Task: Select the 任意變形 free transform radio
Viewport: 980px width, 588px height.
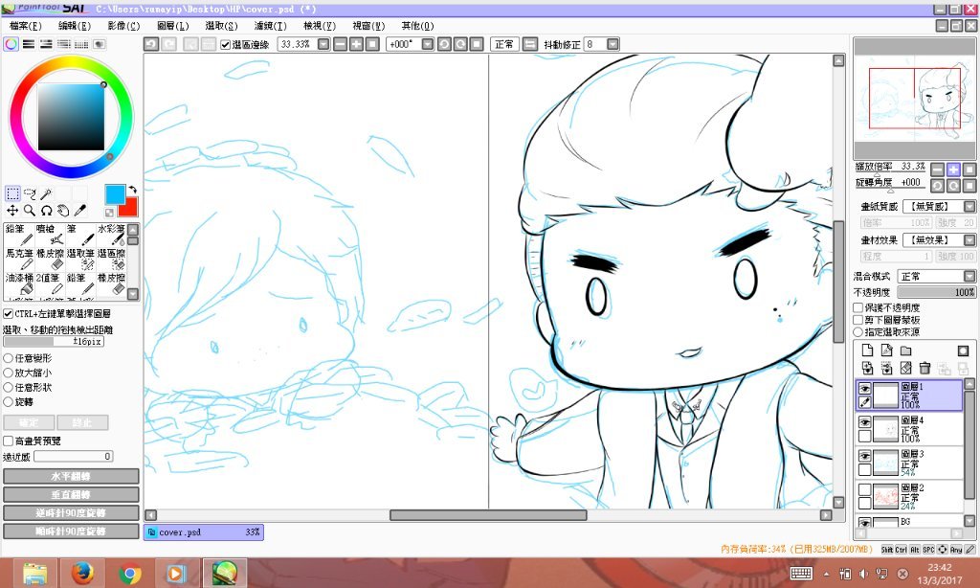Action: point(8,358)
